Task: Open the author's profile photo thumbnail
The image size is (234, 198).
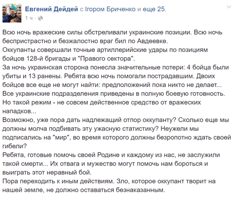Action: click(x=12, y=13)
